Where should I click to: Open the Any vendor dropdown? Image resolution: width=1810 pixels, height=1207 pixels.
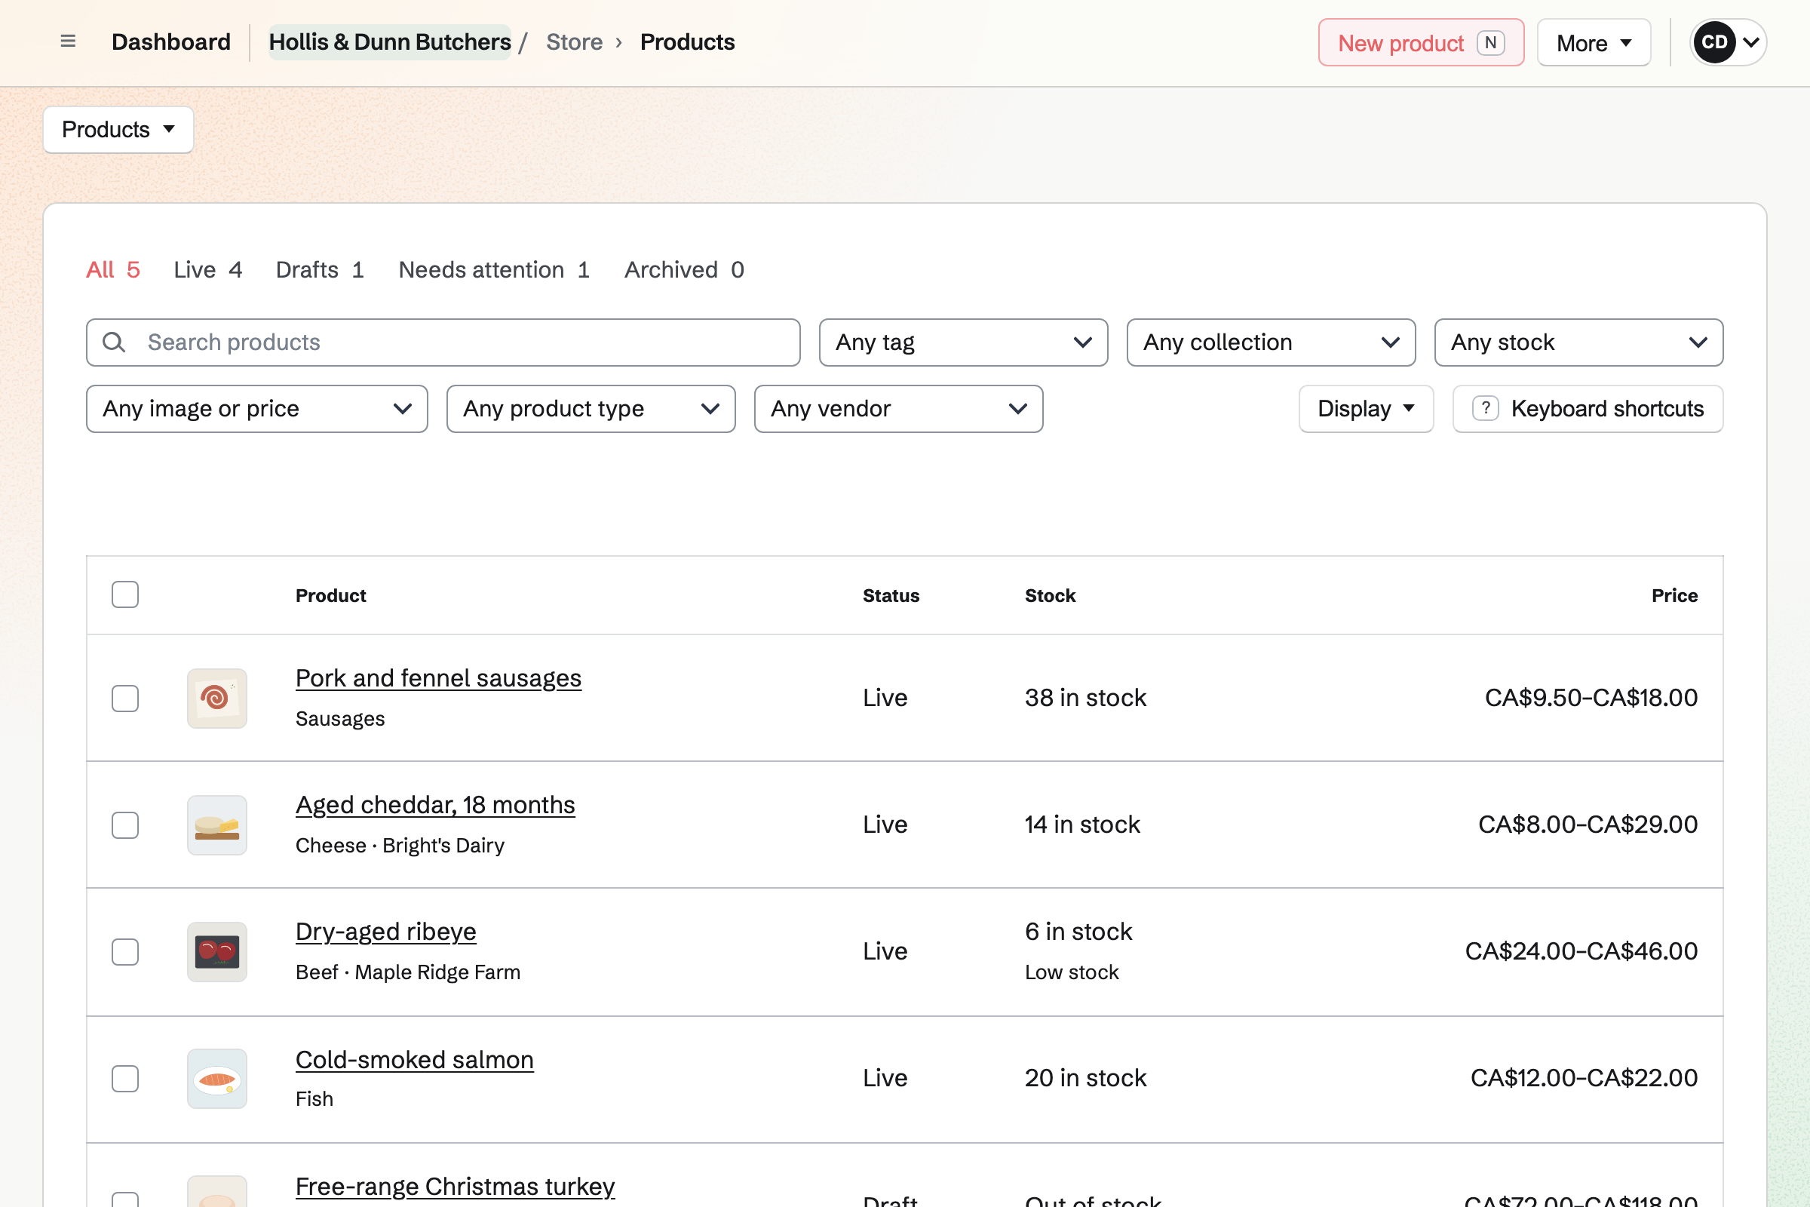click(899, 409)
